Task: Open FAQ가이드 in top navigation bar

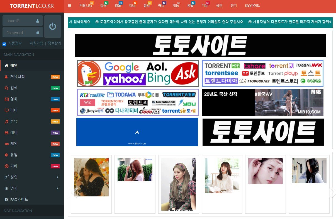Action: coord(252,6)
